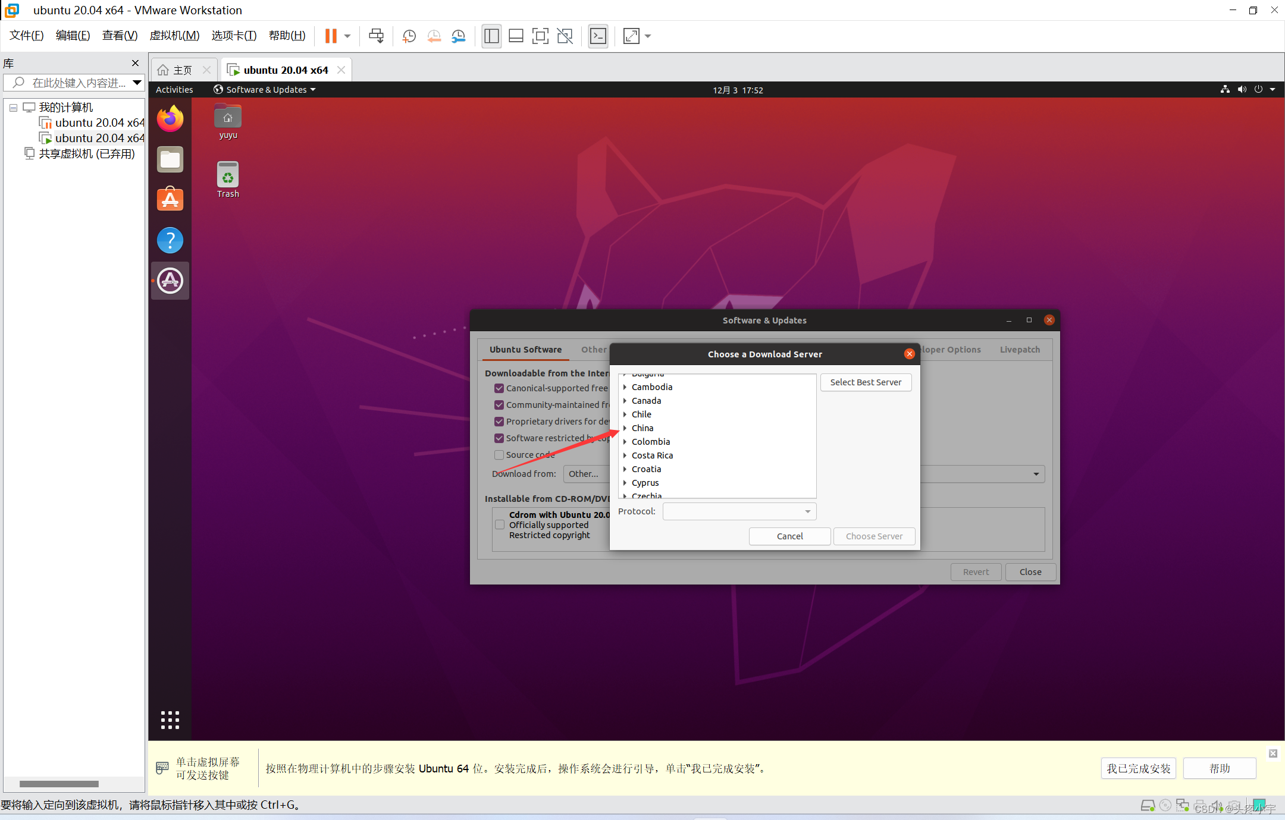Open the 虚拟机(M) menu
This screenshot has width=1285, height=820.
(x=174, y=36)
